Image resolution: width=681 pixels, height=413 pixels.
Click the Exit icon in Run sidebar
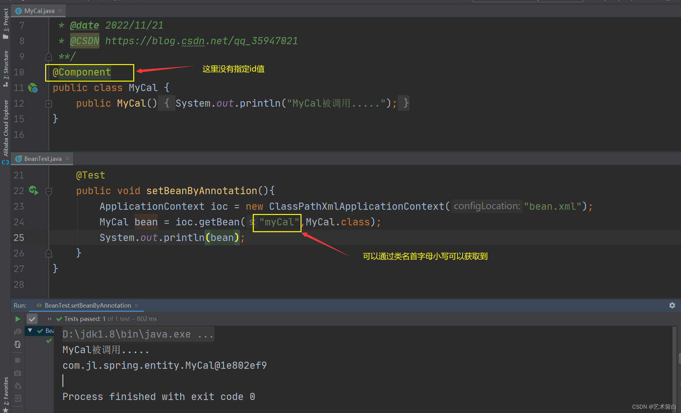point(18,398)
